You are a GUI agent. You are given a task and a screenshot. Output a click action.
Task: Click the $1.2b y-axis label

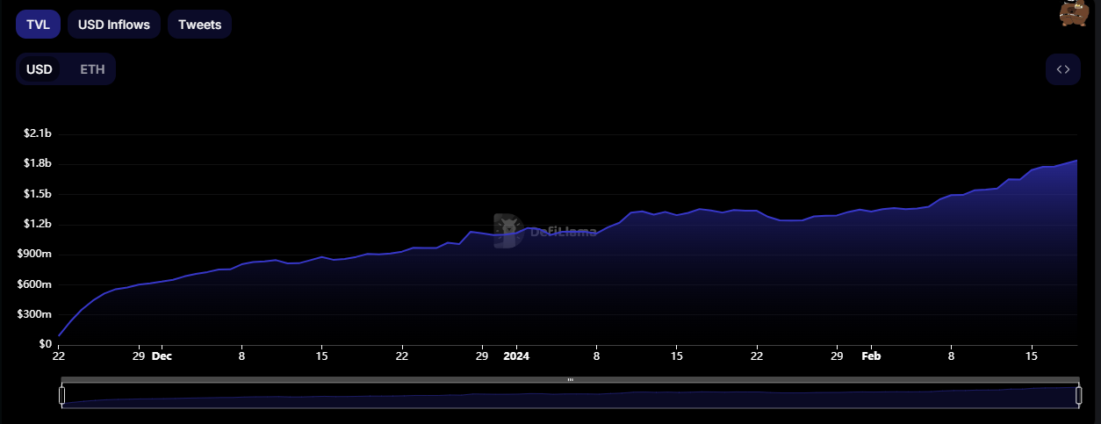click(x=37, y=224)
